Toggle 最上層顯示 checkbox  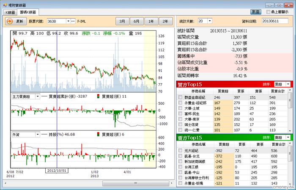tap(268, 12)
